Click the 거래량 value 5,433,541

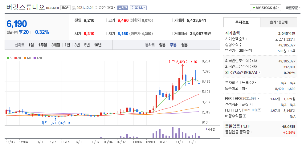click(197, 20)
